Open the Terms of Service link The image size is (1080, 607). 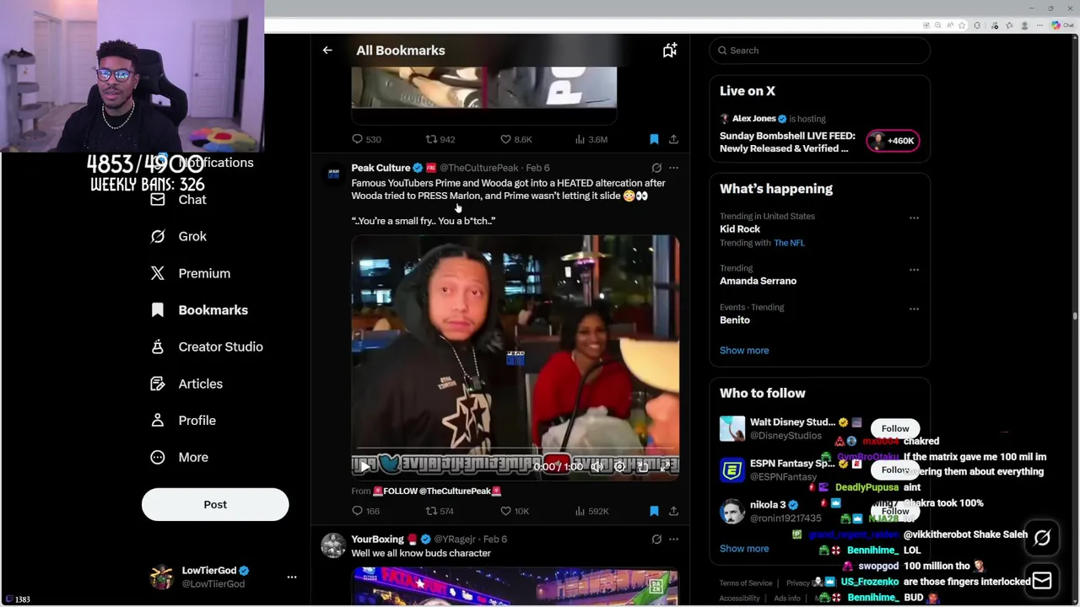click(x=746, y=583)
